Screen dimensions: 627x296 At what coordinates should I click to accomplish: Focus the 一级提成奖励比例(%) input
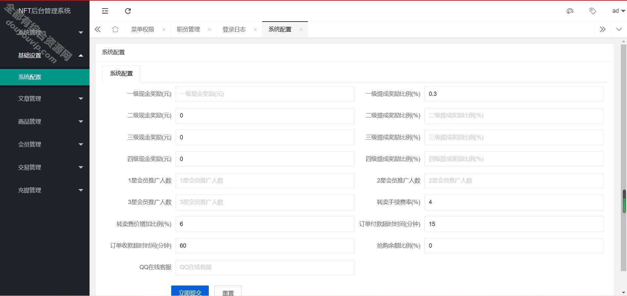tap(514, 94)
